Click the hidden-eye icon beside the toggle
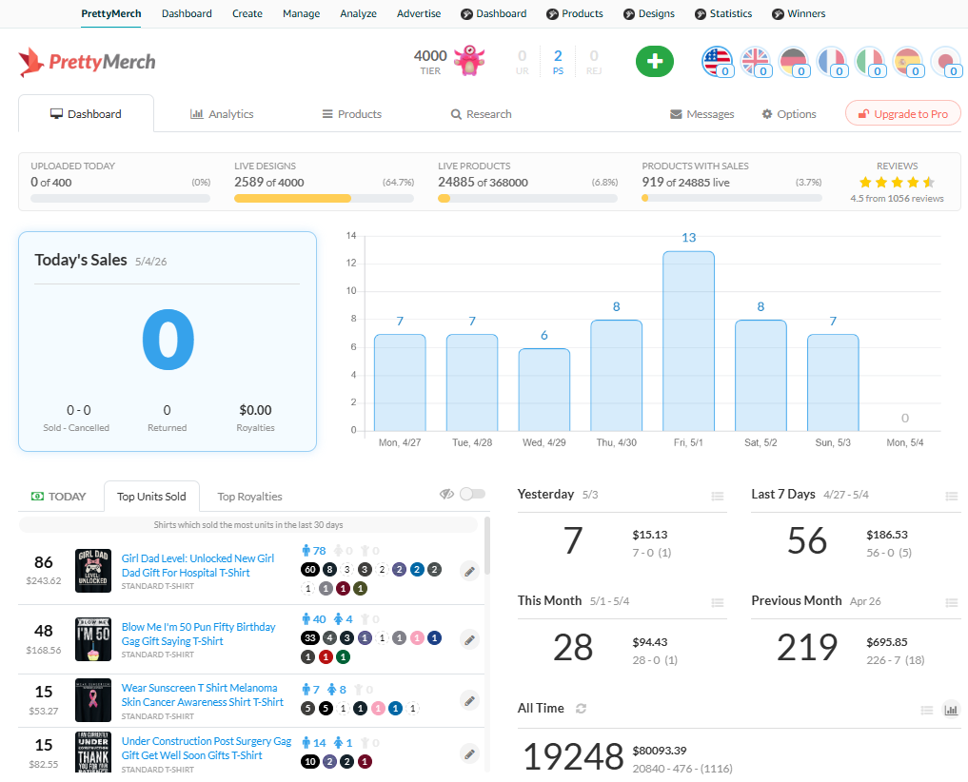Viewport: 968px width, 782px height. pyautogui.click(x=446, y=494)
